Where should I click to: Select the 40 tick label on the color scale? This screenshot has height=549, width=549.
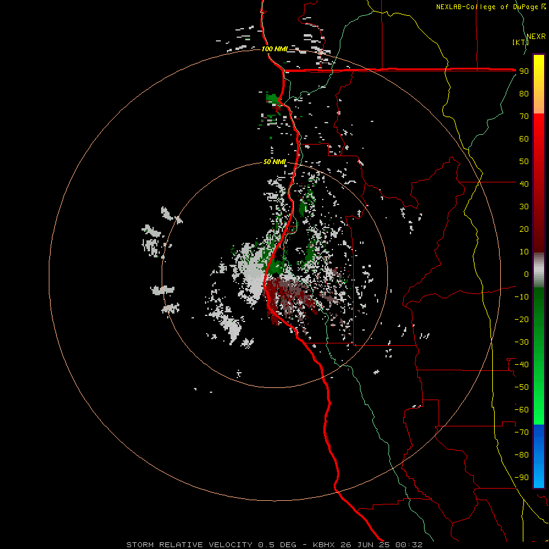(524, 184)
